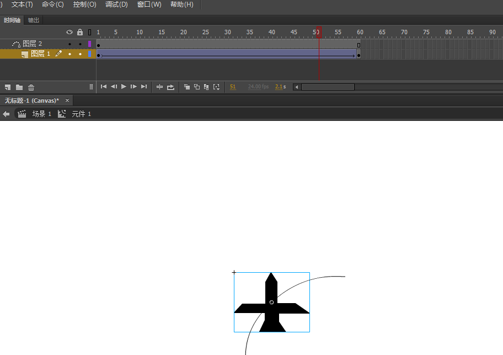Select the 图层 2 guide layer
This screenshot has height=355, width=503.
tap(32, 44)
